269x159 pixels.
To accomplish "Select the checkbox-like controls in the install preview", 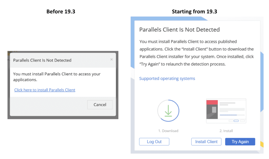I will [x=236, y=121].
